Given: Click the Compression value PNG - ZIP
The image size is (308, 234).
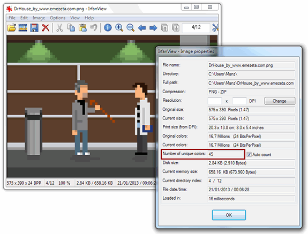Looking at the screenshot, I should (x=251, y=92).
